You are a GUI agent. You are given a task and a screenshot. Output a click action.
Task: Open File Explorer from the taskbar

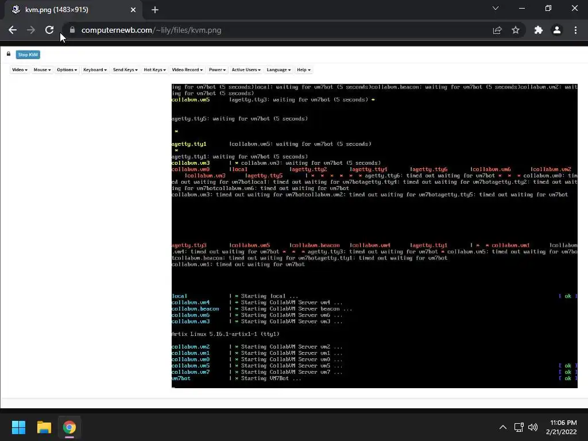pyautogui.click(x=44, y=427)
